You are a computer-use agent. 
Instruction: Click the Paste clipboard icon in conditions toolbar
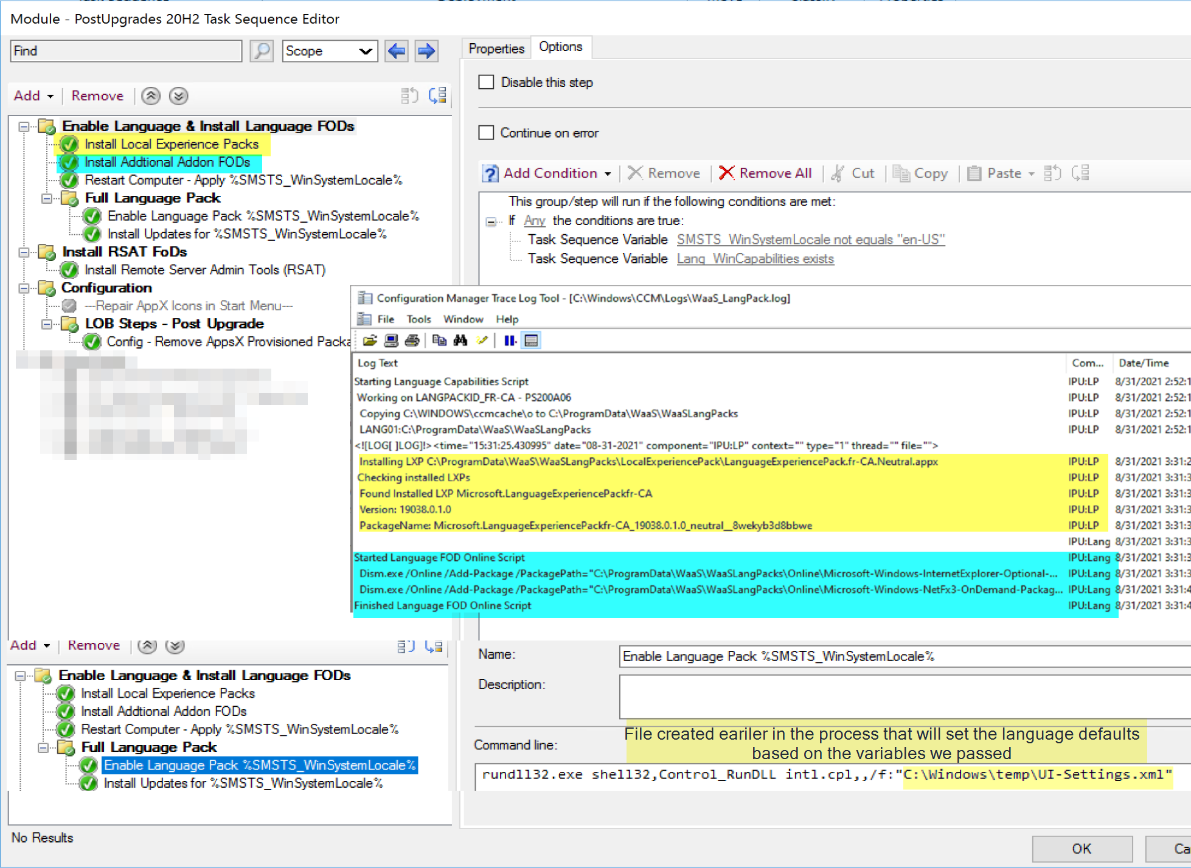974,173
